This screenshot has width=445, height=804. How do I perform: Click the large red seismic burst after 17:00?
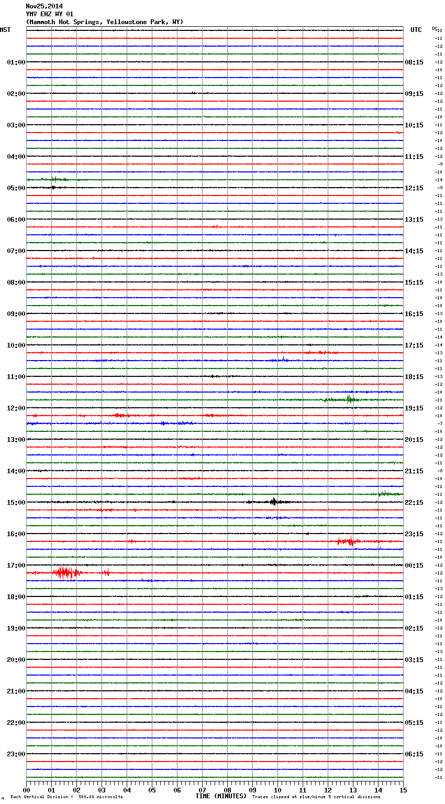pos(65,572)
